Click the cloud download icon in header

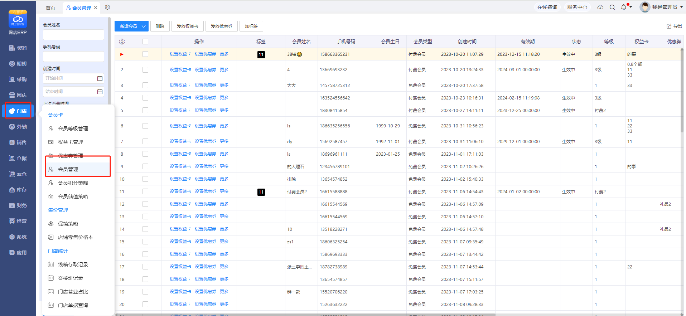coord(600,7)
